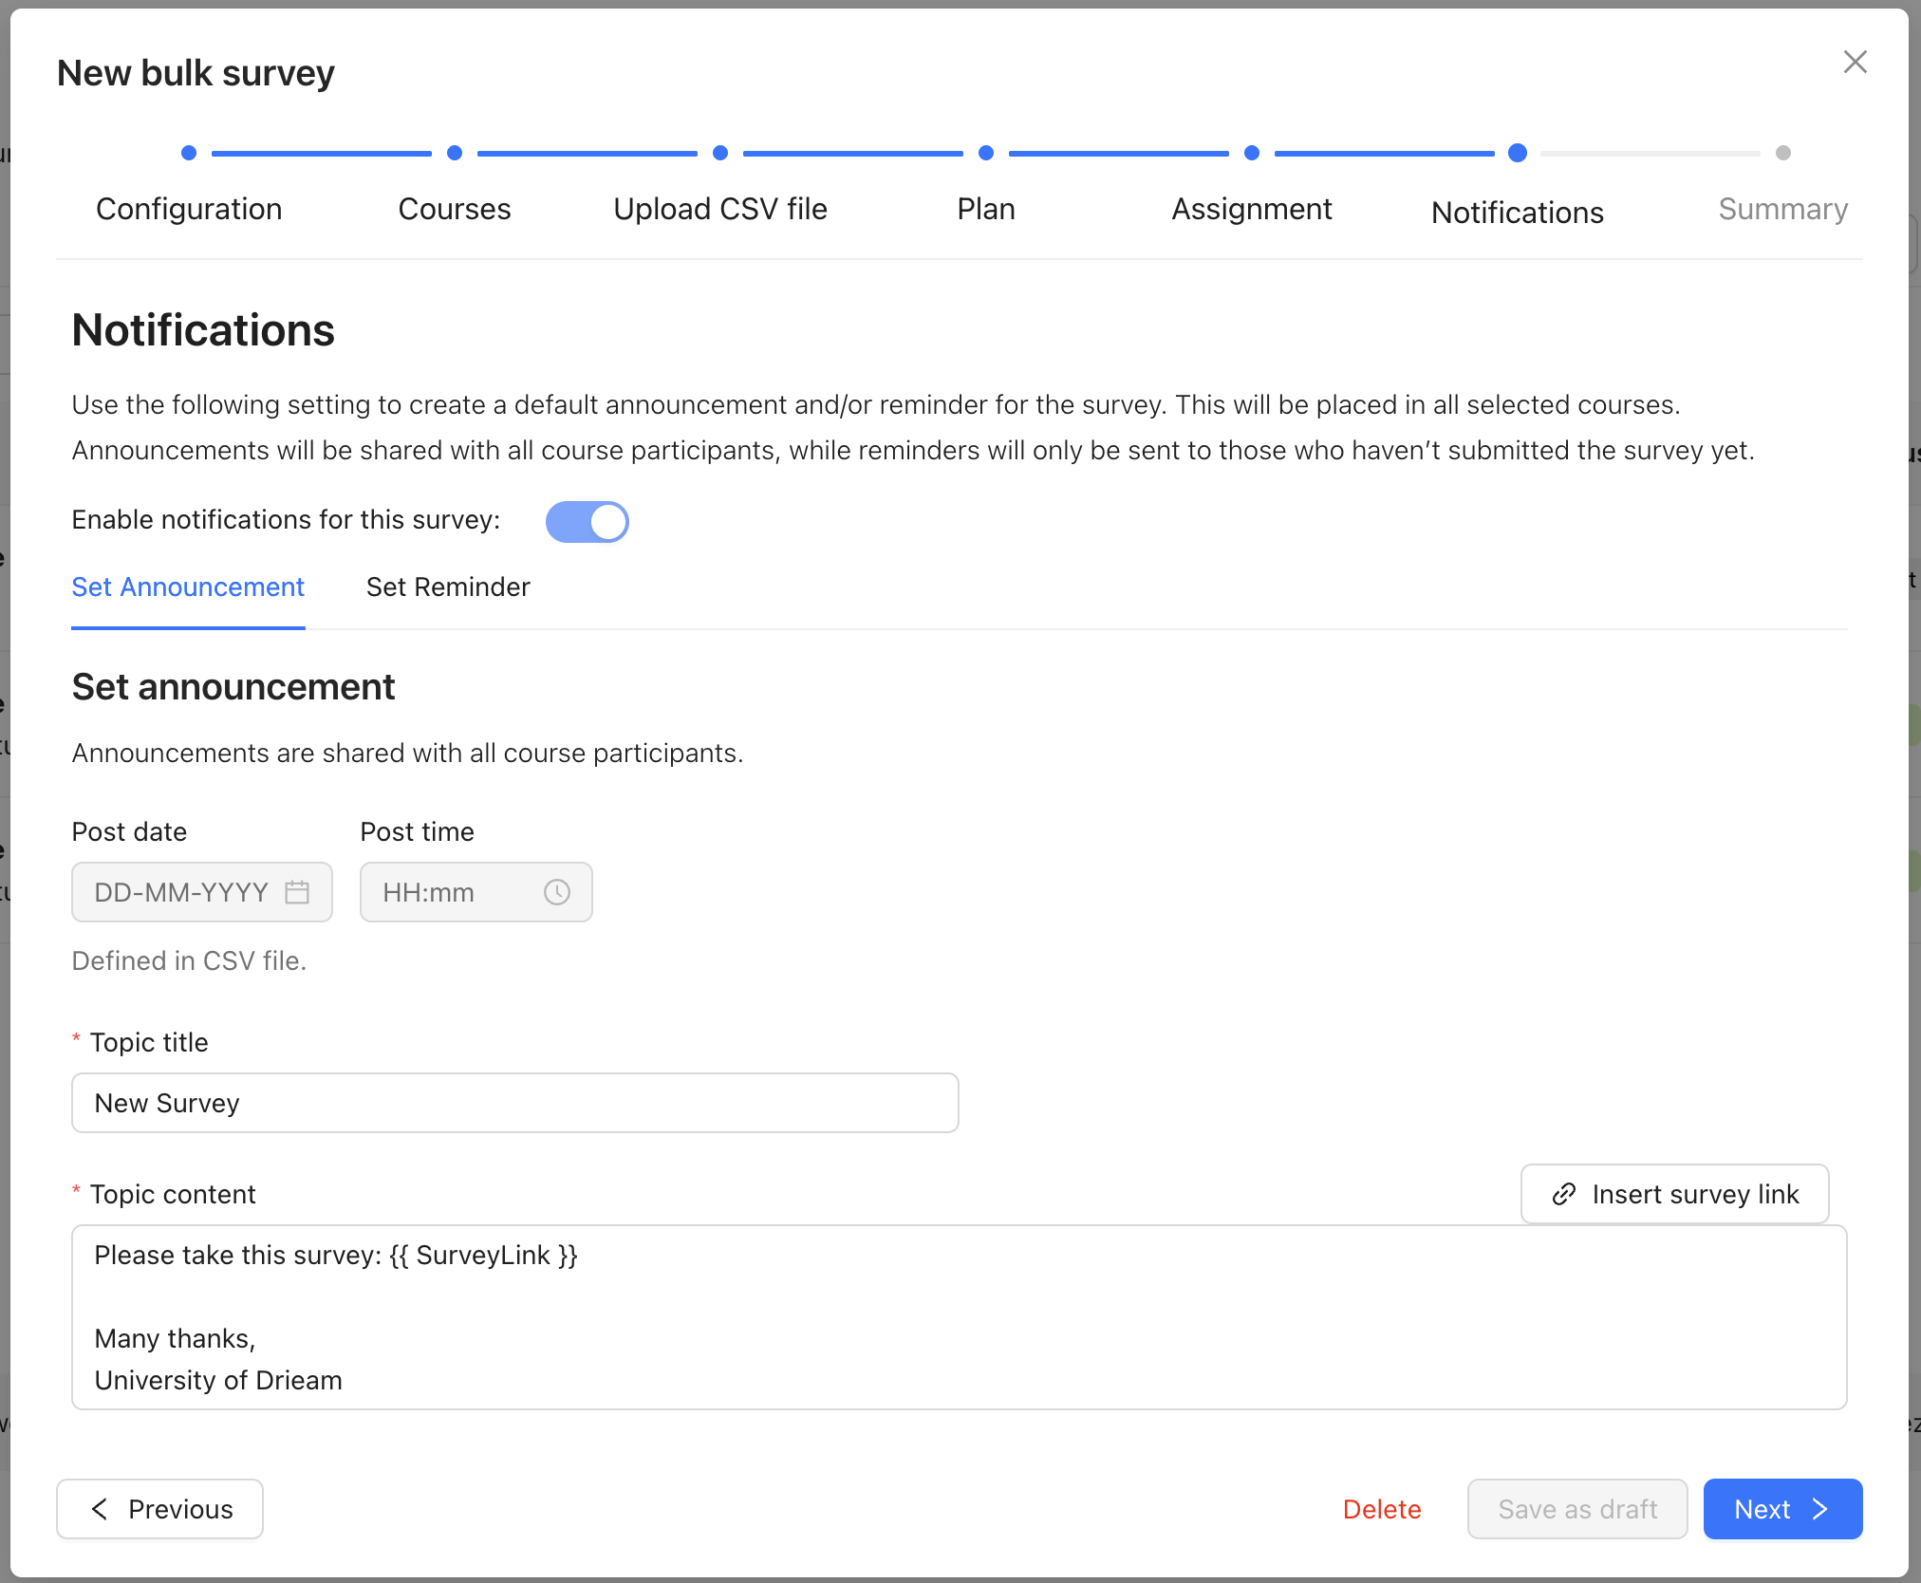The image size is (1921, 1583).
Task: Click the 'Post time' label
Action: click(x=417, y=832)
